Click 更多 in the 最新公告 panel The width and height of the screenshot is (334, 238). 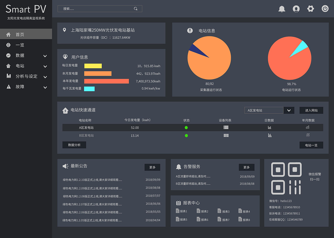tap(152, 167)
